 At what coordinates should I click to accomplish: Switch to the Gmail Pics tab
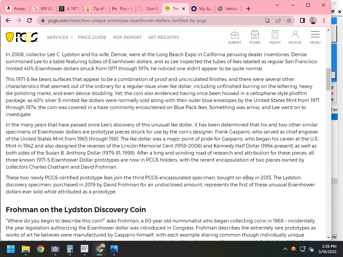(x=123, y=9)
